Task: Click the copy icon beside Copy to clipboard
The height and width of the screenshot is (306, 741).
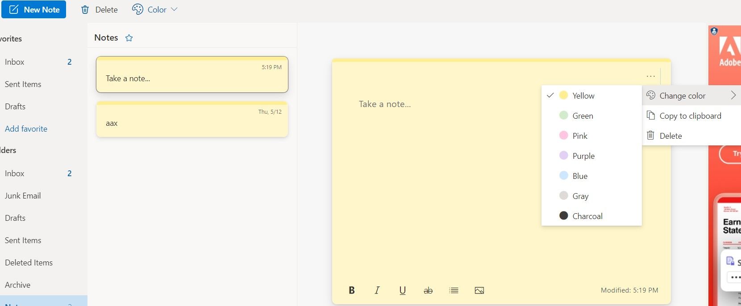Action: click(x=651, y=116)
